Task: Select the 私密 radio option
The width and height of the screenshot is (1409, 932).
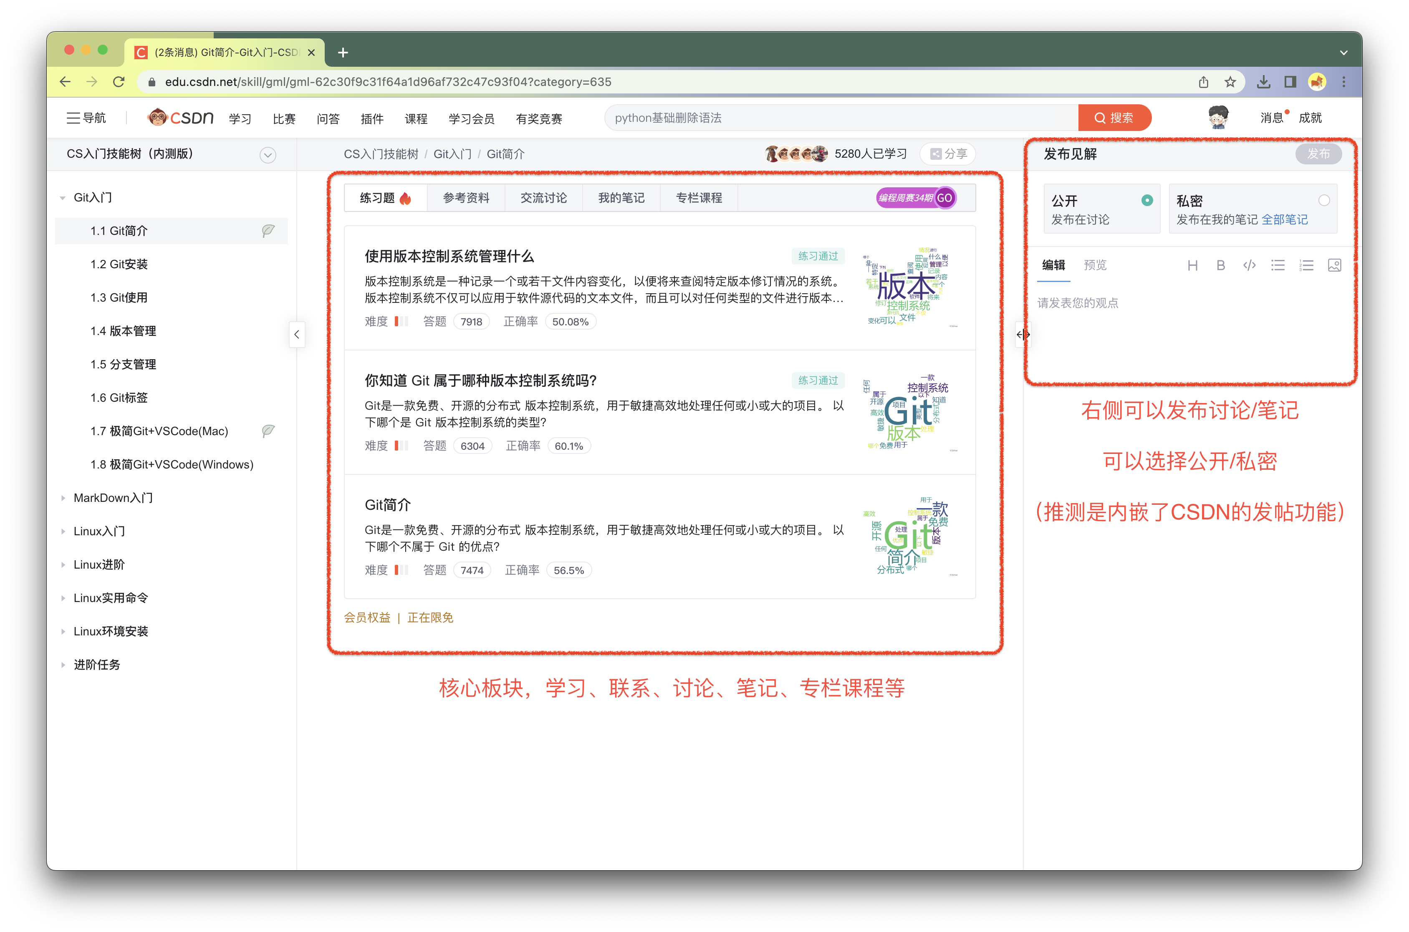Action: 1323,200
